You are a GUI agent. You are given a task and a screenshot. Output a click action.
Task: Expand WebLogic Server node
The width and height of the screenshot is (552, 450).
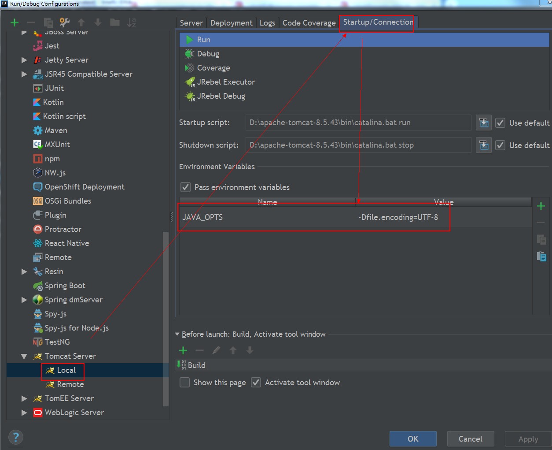(x=24, y=413)
